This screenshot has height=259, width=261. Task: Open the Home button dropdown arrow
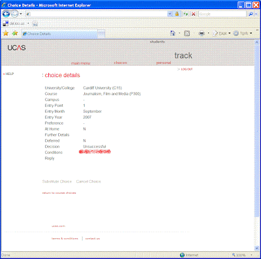(179, 33)
